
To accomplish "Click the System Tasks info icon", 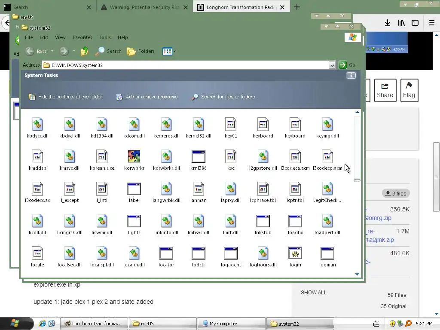I will (x=351, y=76).
